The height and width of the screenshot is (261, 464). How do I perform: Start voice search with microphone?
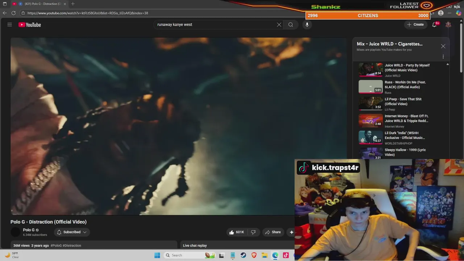pos(307,25)
